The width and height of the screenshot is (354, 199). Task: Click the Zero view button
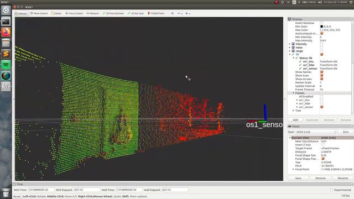click(345, 132)
